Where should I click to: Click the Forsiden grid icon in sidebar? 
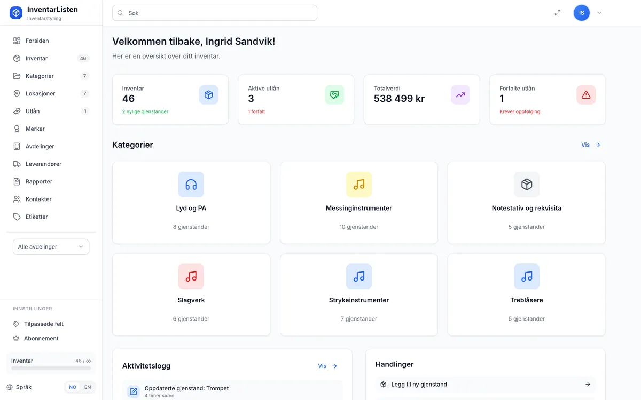[x=17, y=41]
